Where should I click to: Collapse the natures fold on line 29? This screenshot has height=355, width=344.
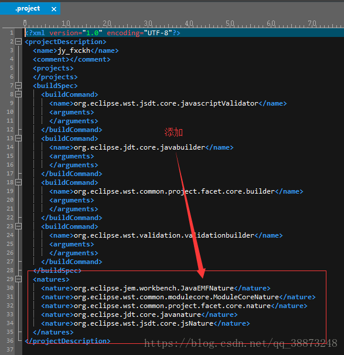pos(18,279)
